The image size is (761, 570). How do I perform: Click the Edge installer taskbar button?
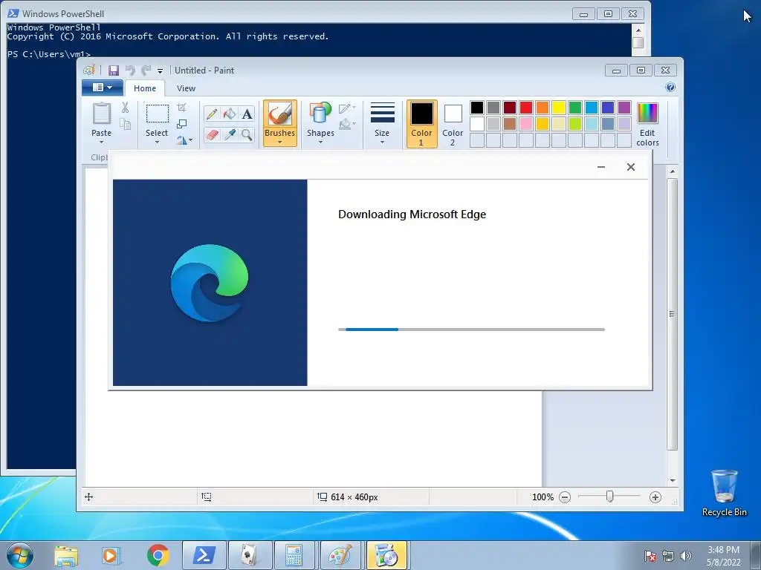coord(386,555)
